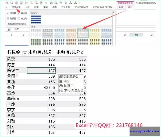Toggle the 行标题 row headers checkbox
Viewport: 161px width, 137px height.
click(8, 13)
